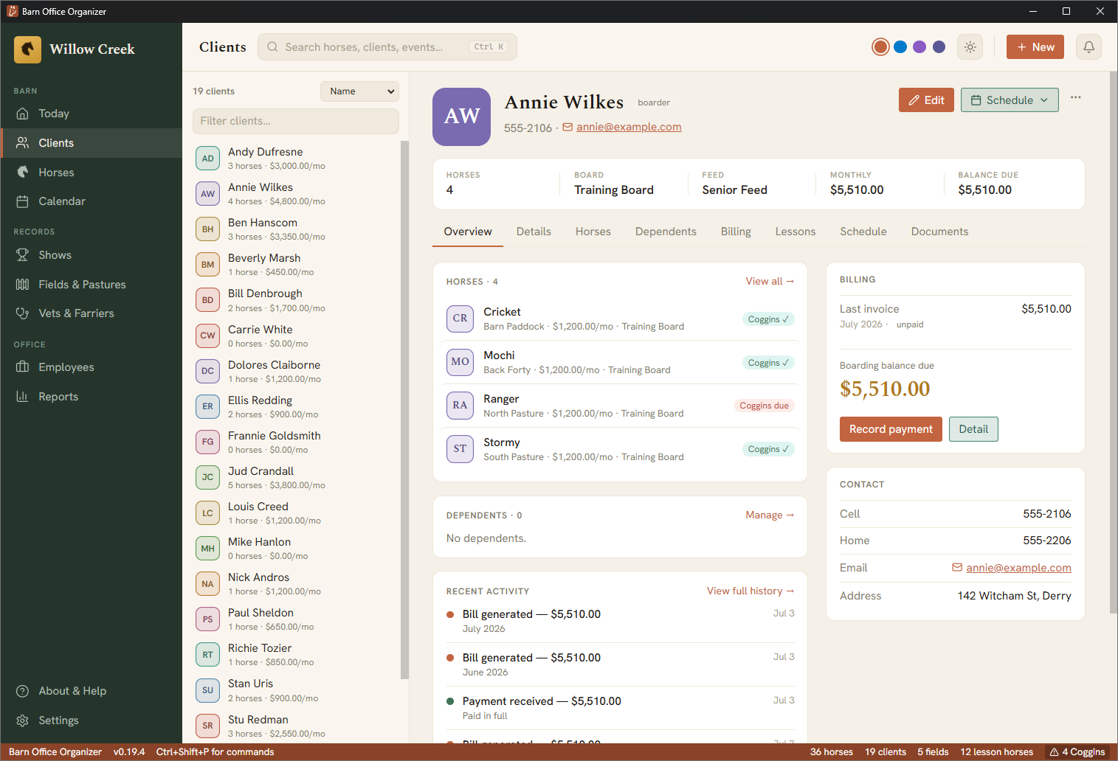
Task: Click the Edit client button
Action: click(x=926, y=100)
